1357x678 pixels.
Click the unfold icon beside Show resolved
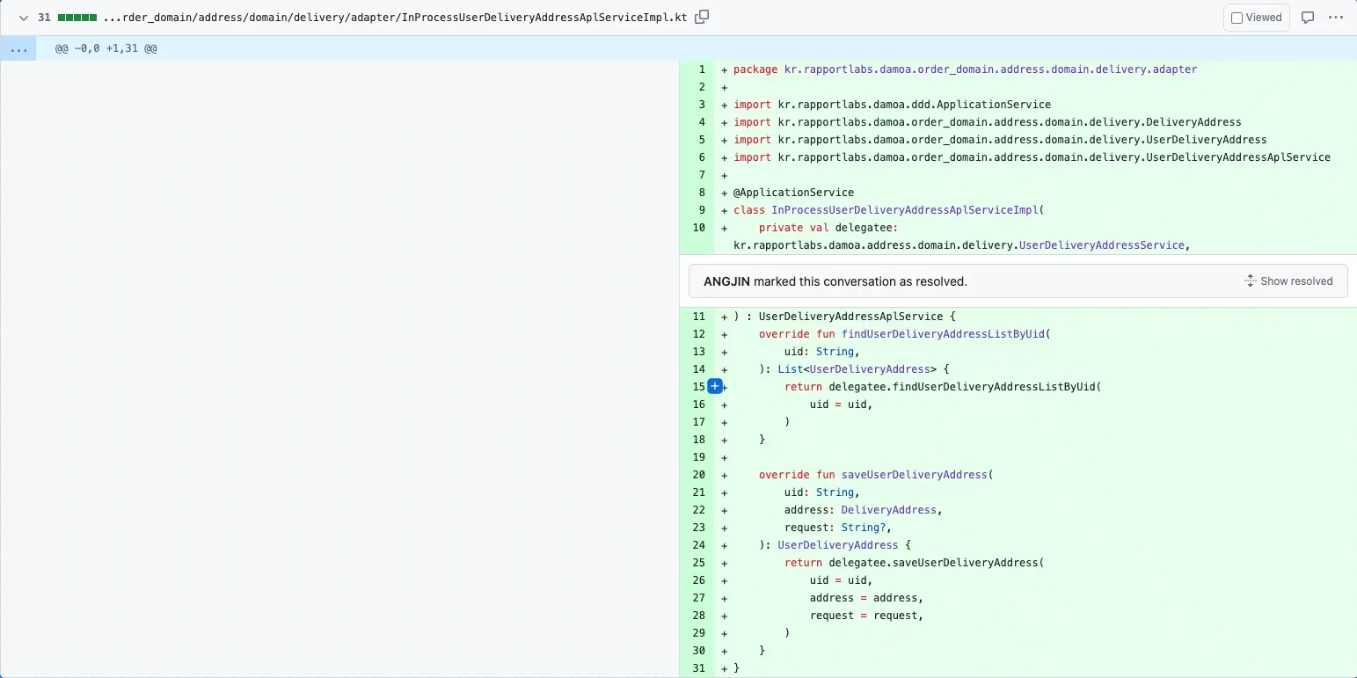1250,281
